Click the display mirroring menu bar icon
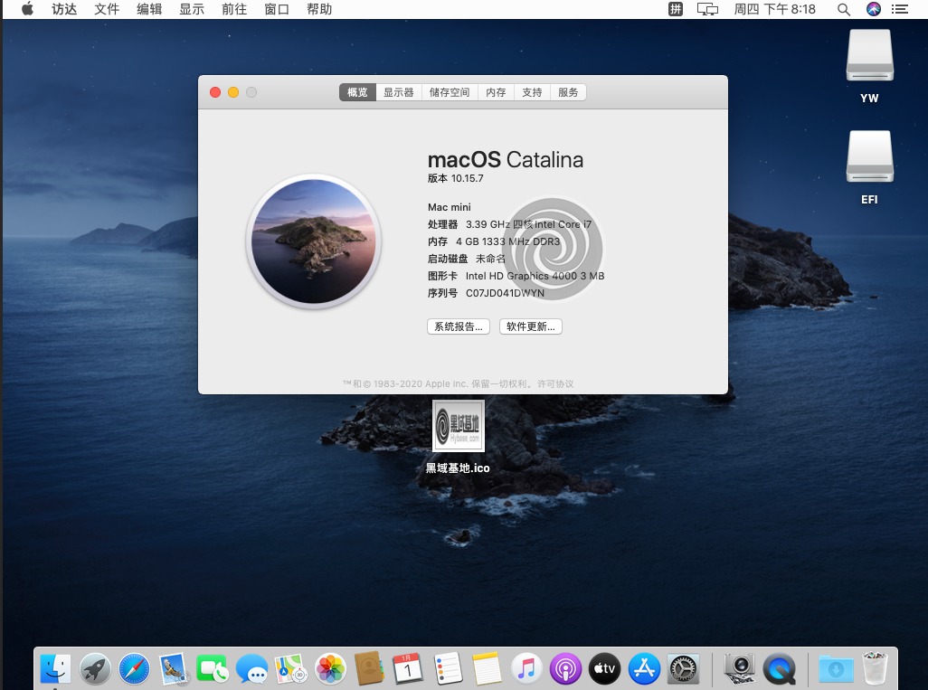Image resolution: width=928 pixels, height=690 pixels. (707, 9)
